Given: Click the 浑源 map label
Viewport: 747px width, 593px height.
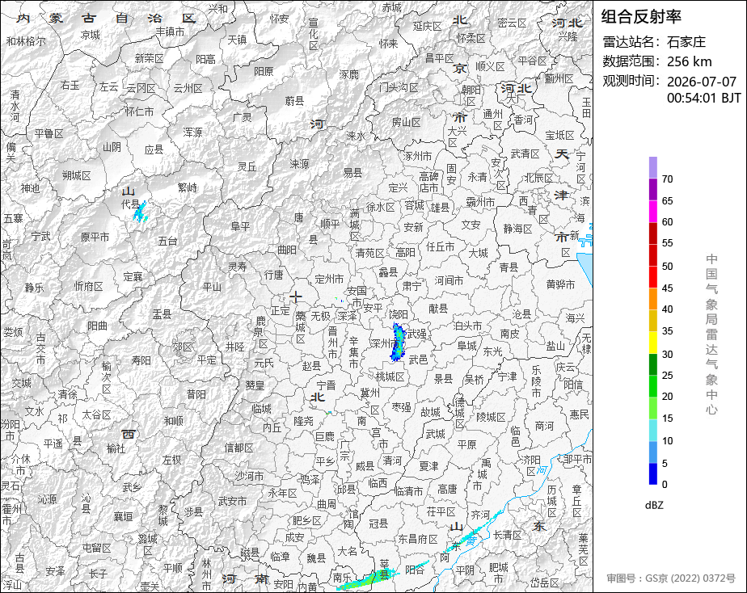Looking at the screenshot, I should [x=192, y=132].
